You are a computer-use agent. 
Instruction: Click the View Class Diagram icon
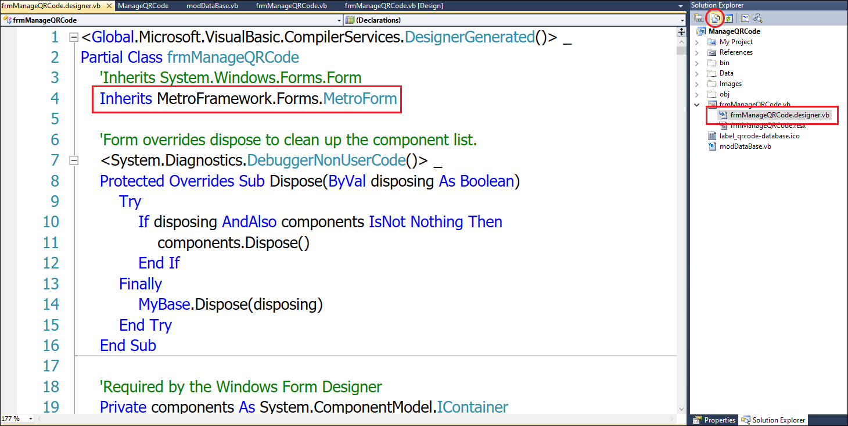click(x=758, y=19)
